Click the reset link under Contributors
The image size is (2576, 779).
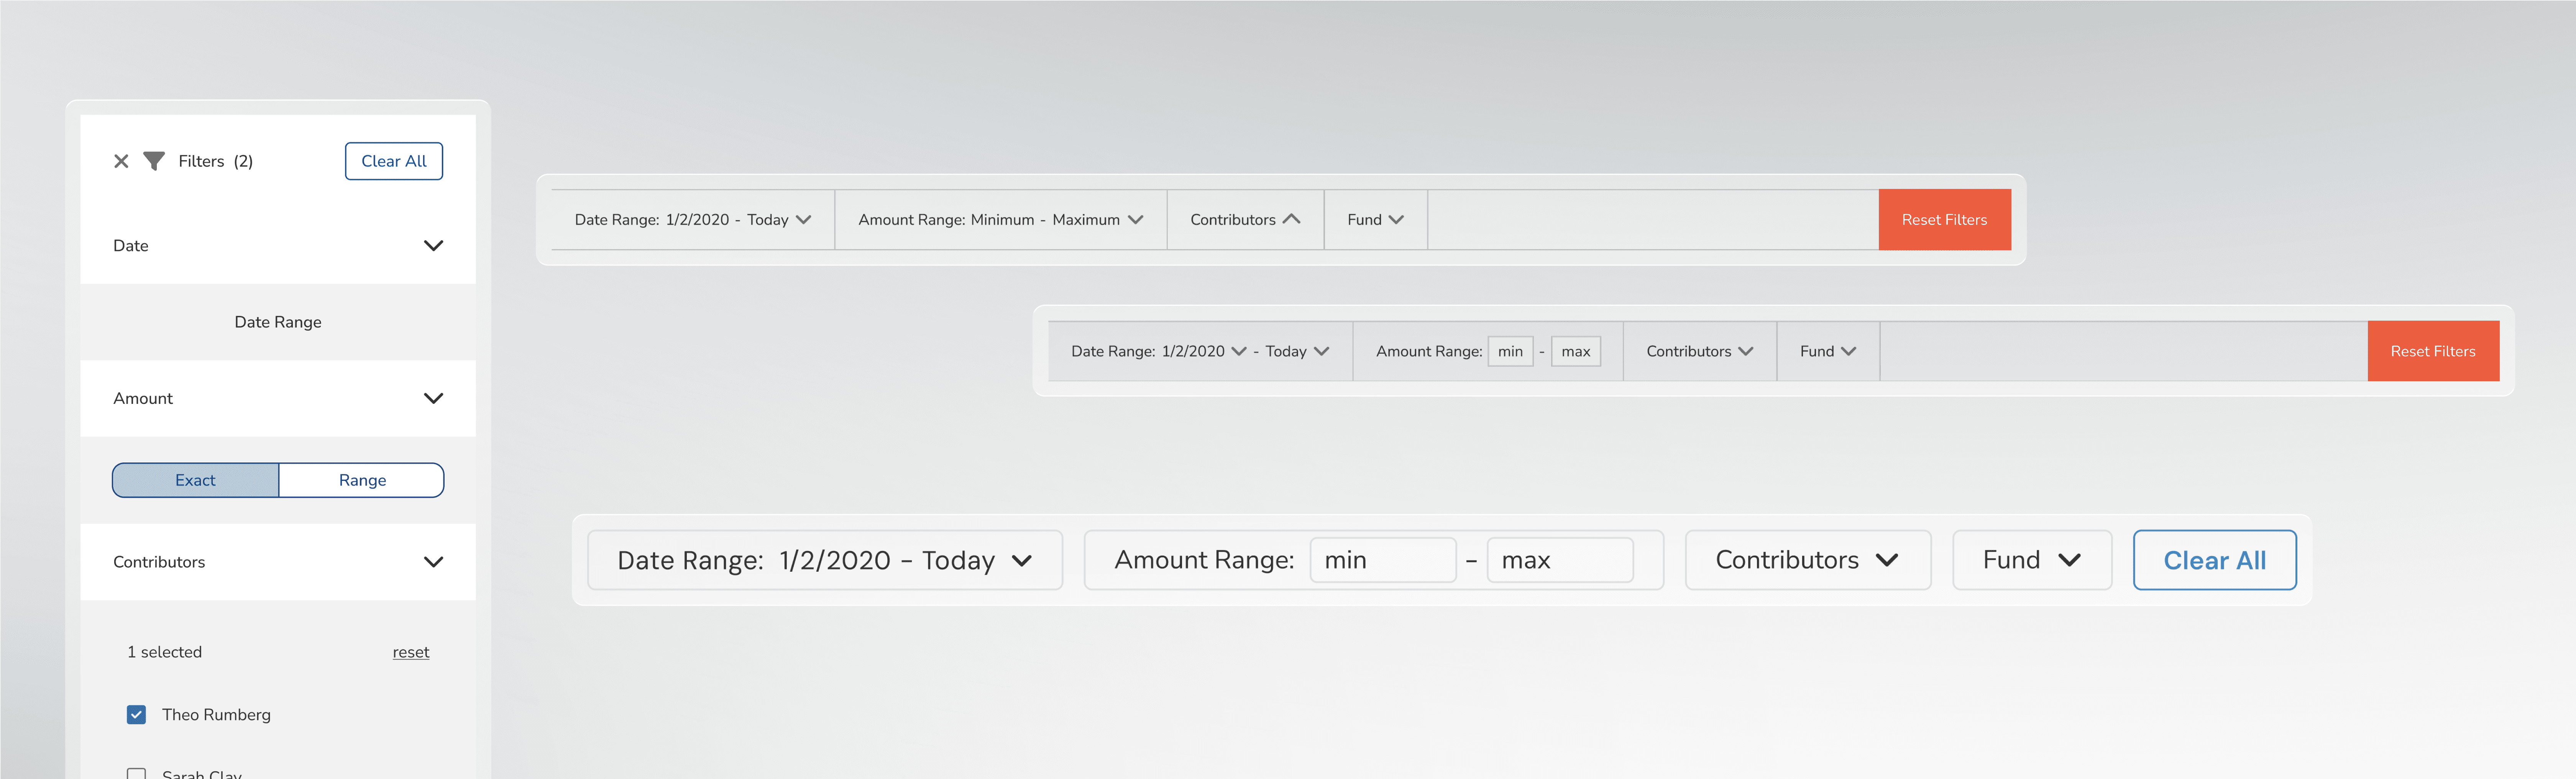tap(410, 652)
